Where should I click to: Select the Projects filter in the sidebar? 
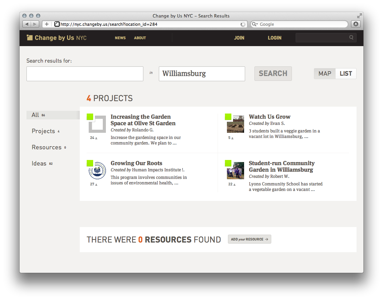[44, 131]
